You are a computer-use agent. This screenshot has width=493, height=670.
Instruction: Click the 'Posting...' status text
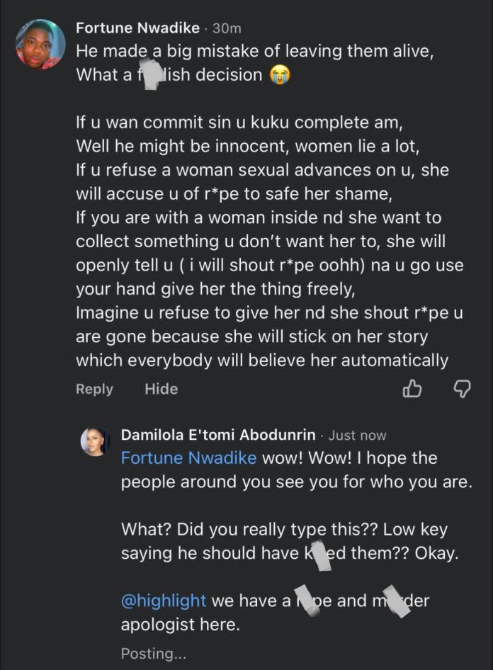coord(153,654)
